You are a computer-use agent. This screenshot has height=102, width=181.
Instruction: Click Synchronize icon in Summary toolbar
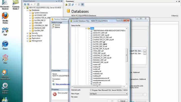(x=73, y=5)
